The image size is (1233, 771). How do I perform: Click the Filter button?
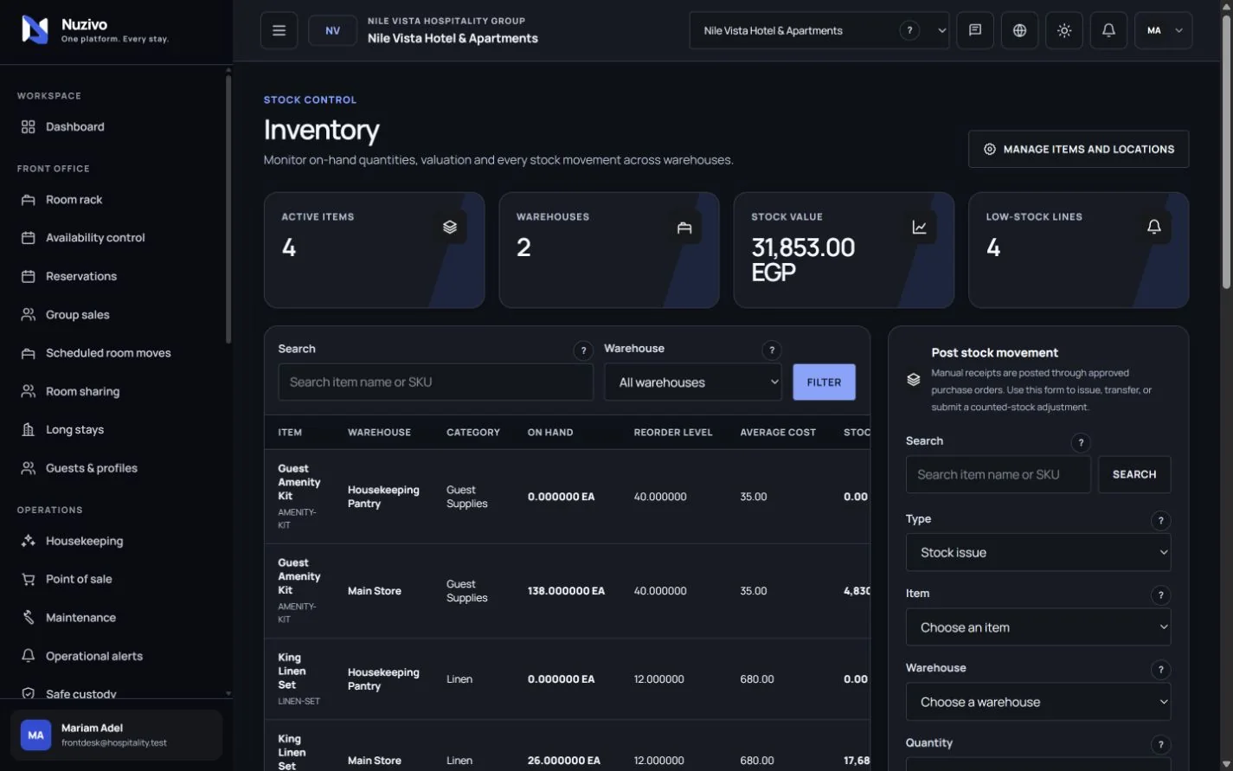tap(824, 382)
